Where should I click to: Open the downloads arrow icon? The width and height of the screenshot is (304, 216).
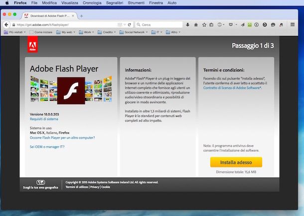(188, 24)
